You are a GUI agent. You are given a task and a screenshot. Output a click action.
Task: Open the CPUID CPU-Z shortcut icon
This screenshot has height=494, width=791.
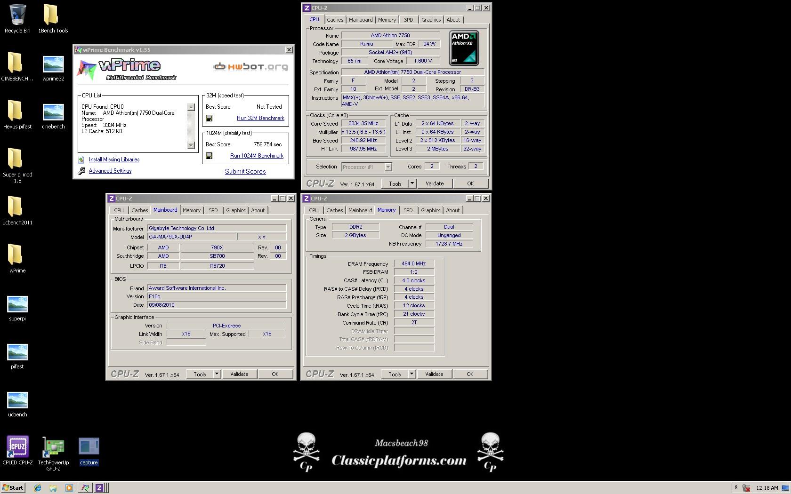click(x=17, y=446)
